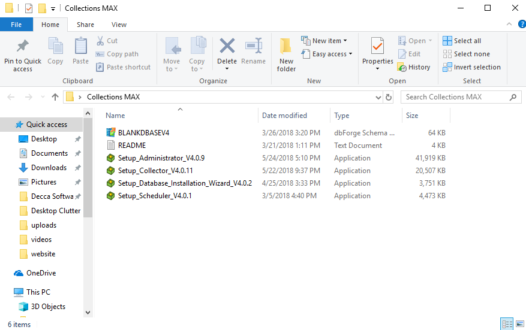Open file History
This screenshot has height=330, width=526.
point(414,67)
